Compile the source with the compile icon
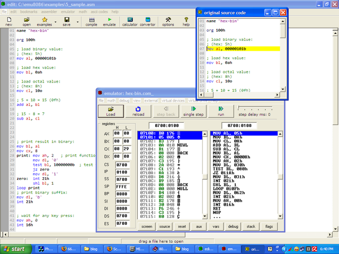This screenshot has width=339, height=254. 92,22
